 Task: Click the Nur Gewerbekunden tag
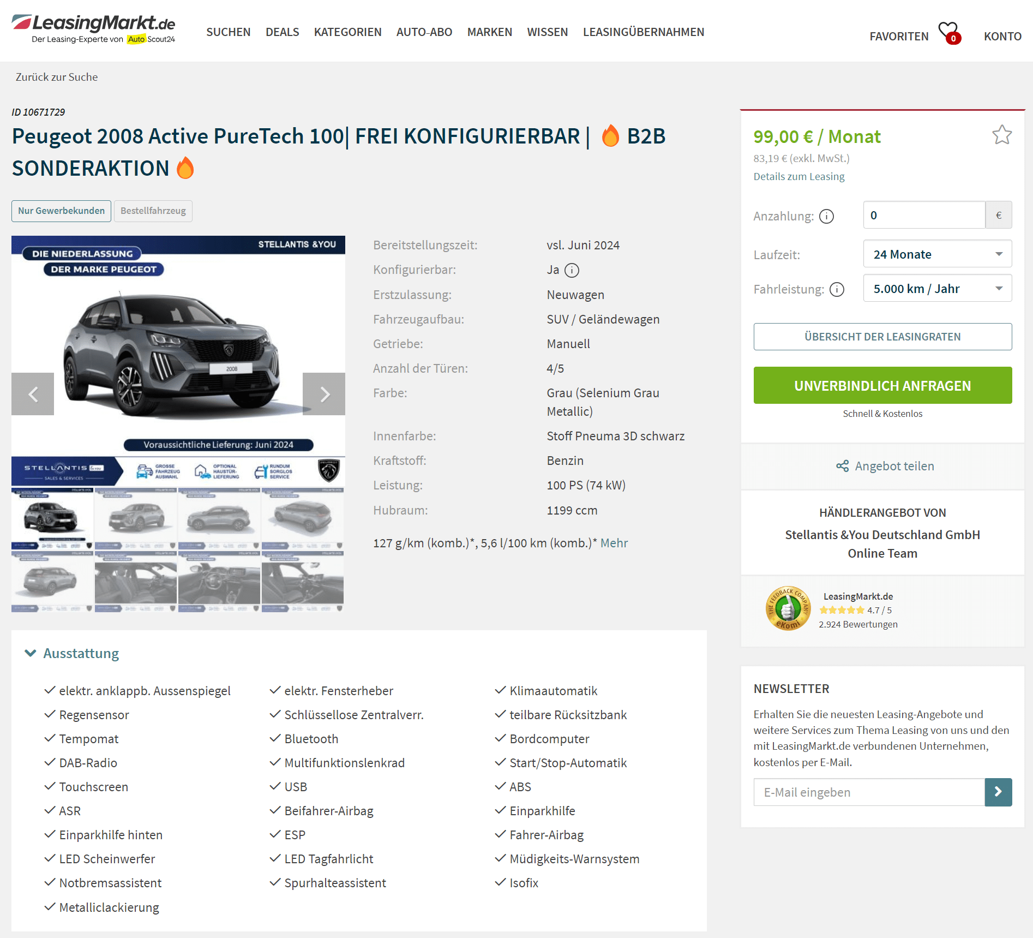[x=61, y=211]
